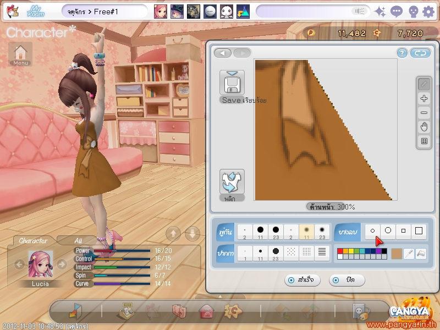Undo with the left arrow button
This screenshot has height=330, width=440.
[x=223, y=53]
